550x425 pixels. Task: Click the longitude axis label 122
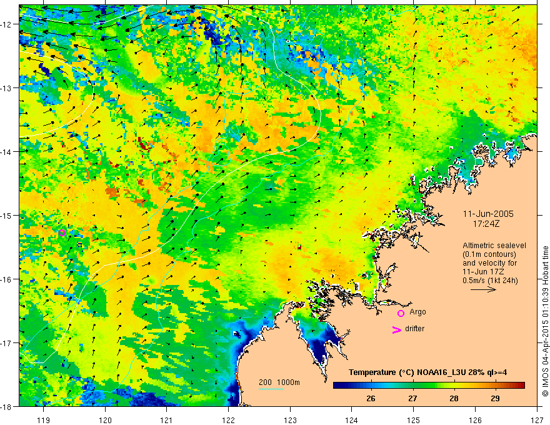pyautogui.click(x=228, y=420)
